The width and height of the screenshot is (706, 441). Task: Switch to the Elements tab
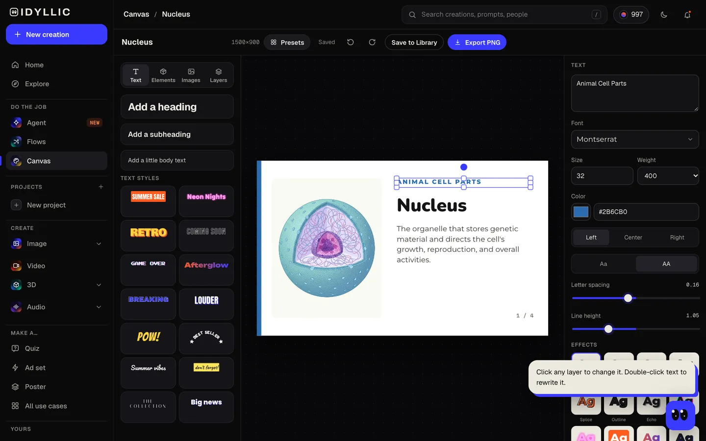163,75
